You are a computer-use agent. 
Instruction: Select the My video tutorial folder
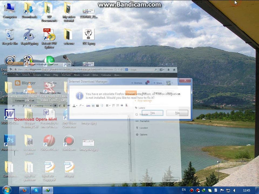[x=69, y=12]
